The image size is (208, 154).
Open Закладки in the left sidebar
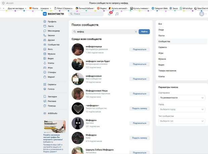52,97
